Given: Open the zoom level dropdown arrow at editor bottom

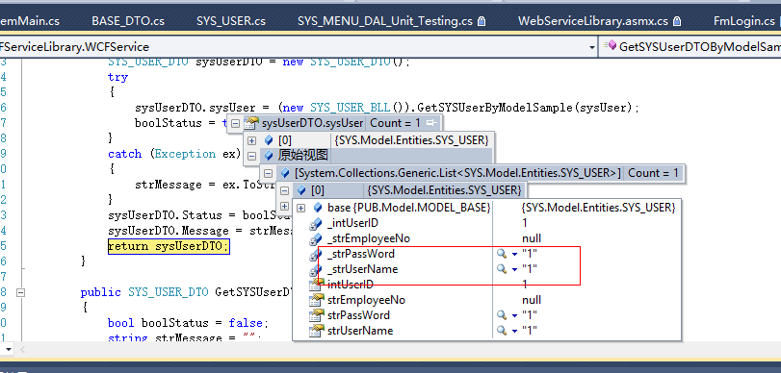Looking at the screenshot, I should [x=8, y=349].
